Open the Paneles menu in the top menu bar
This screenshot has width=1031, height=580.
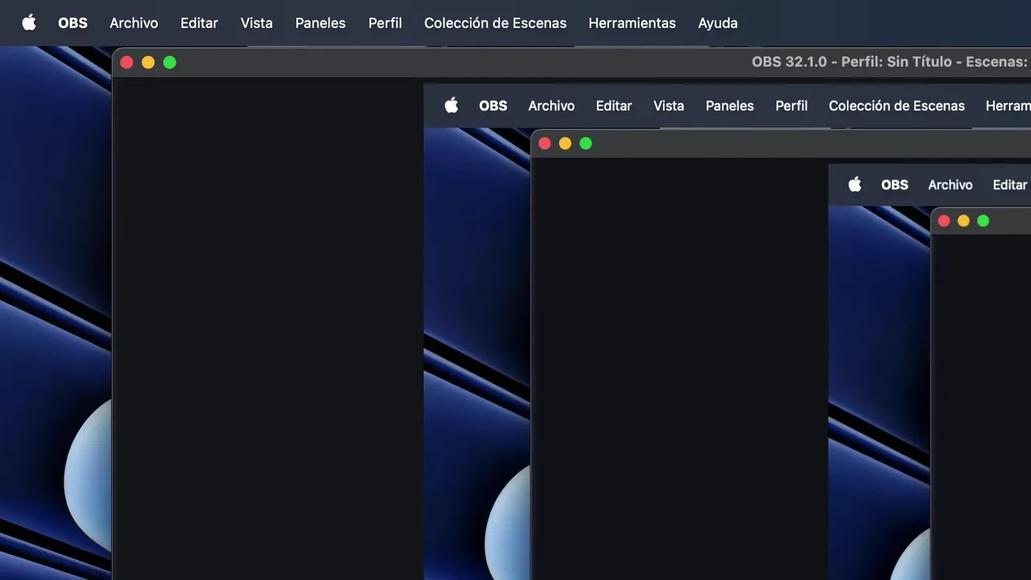(x=321, y=23)
